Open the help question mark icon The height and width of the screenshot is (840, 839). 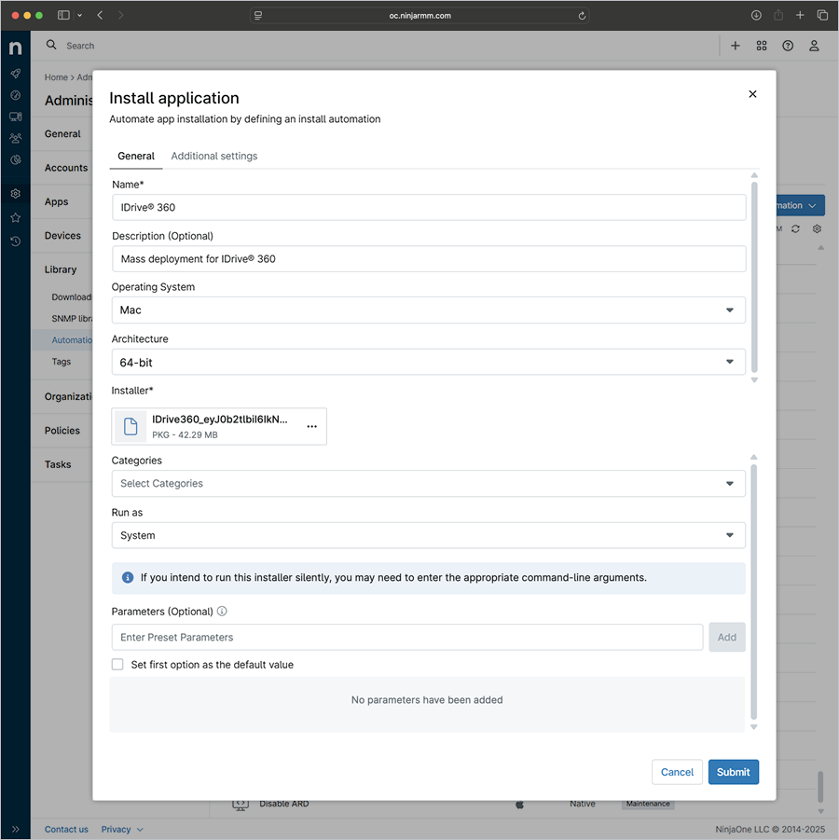pos(788,46)
